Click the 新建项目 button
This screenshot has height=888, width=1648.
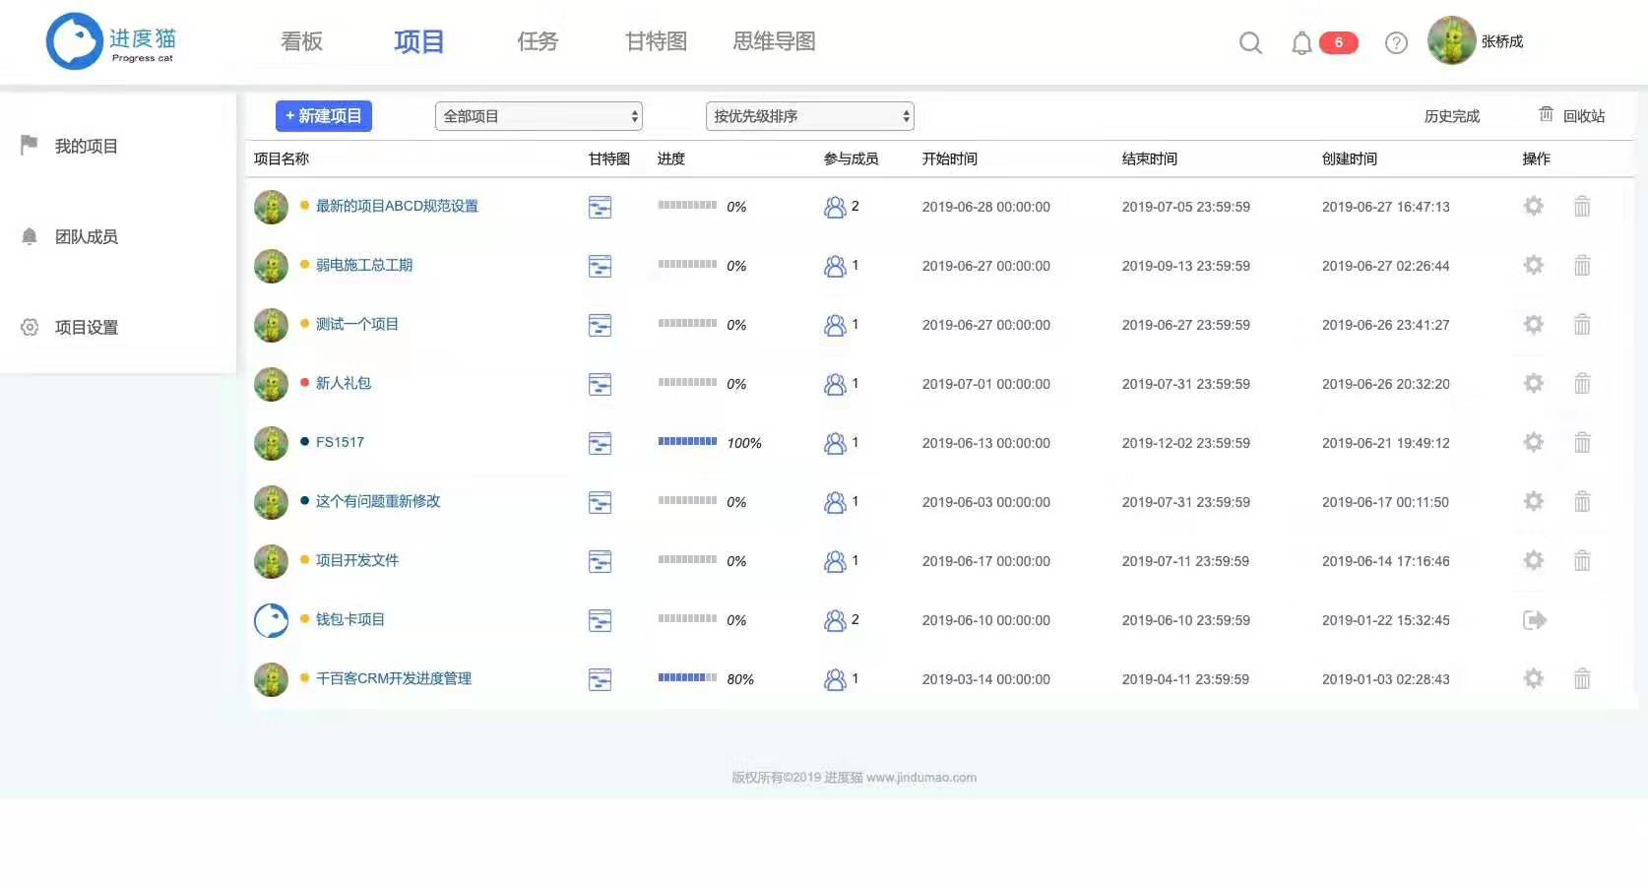(x=324, y=116)
